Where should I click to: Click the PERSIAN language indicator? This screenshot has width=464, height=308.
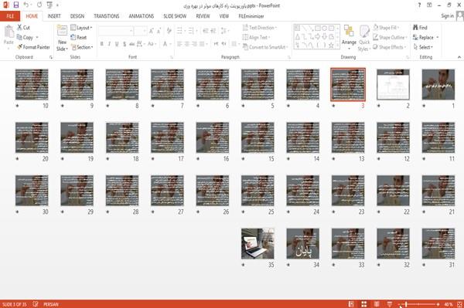(x=51, y=304)
